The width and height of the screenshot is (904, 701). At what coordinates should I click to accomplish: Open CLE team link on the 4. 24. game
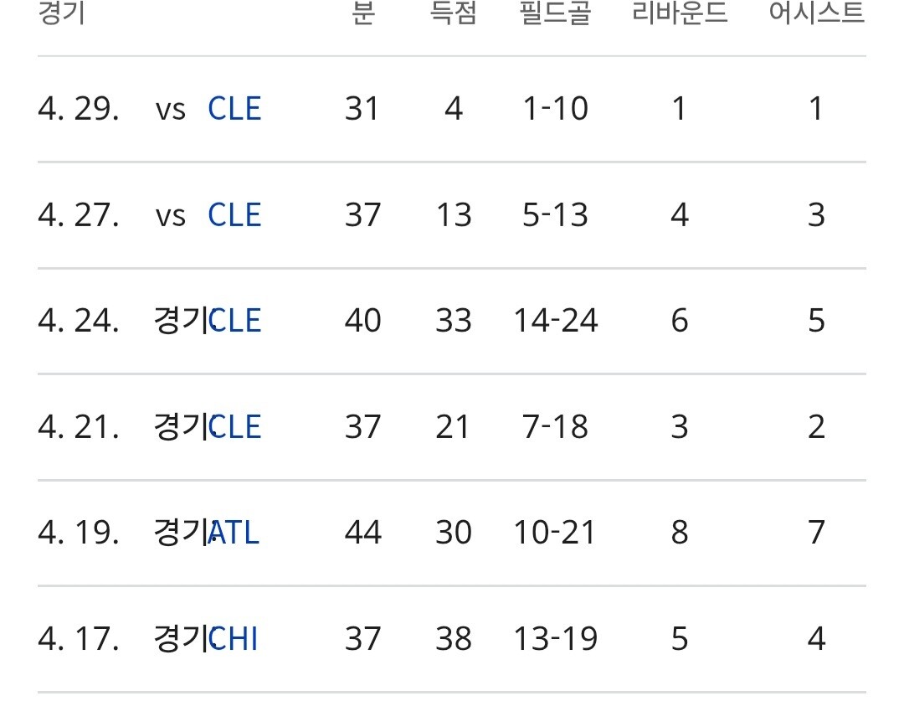click(236, 321)
